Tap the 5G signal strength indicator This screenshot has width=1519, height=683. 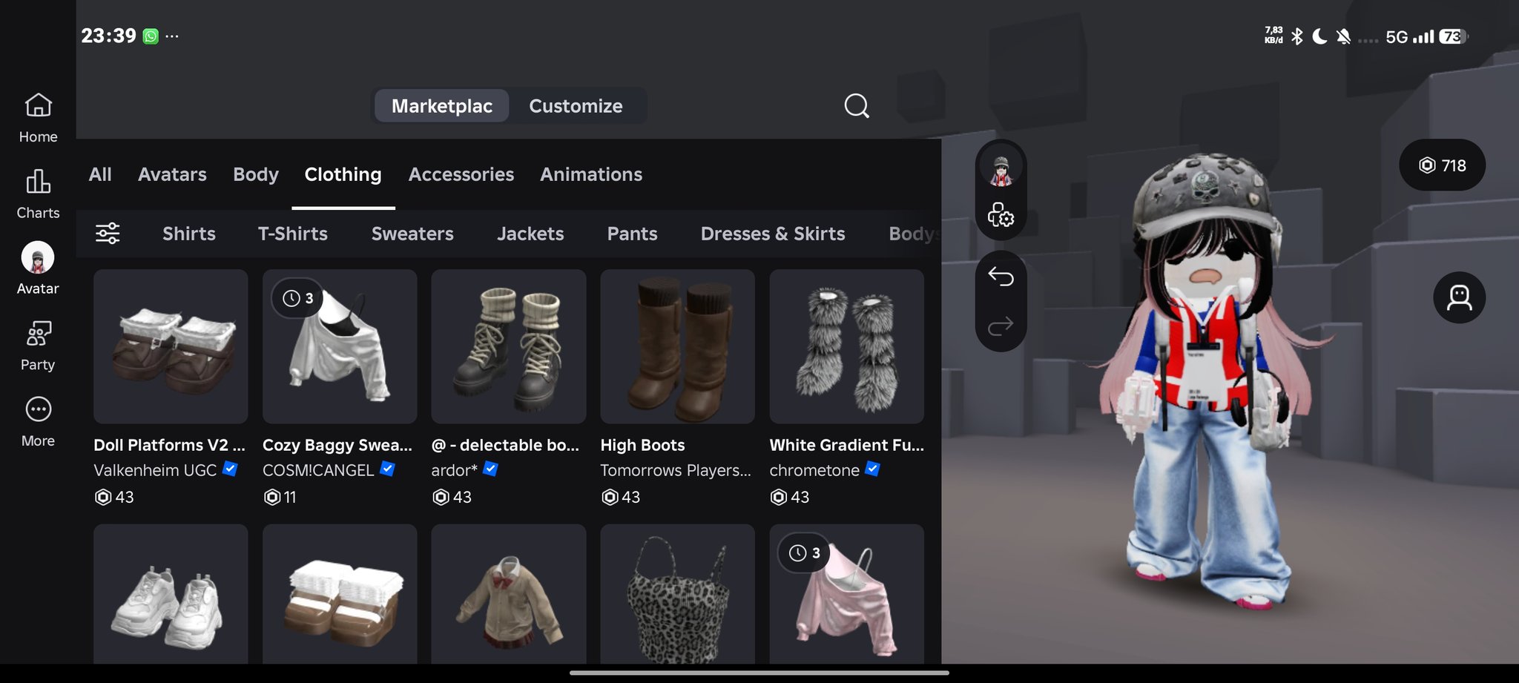tap(1409, 36)
